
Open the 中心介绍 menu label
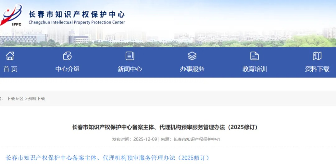click(x=67, y=69)
